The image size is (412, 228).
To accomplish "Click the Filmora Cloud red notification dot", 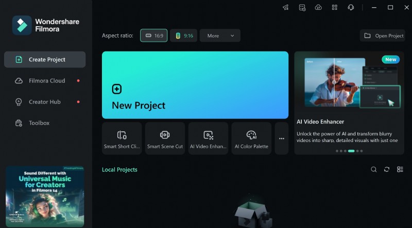I will (78, 81).
